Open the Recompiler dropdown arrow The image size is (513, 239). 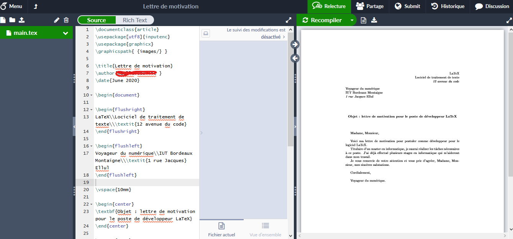(x=352, y=20)
